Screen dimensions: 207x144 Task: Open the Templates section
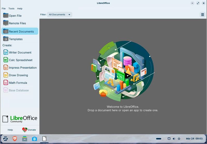click(20, 39)
